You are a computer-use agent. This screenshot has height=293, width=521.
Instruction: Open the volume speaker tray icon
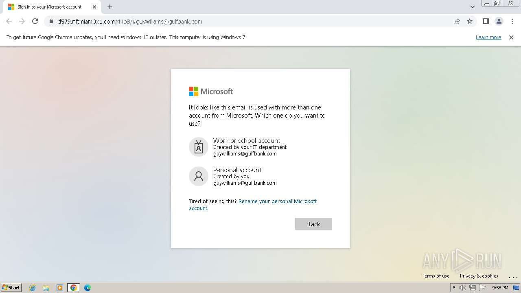click(463, 288)
